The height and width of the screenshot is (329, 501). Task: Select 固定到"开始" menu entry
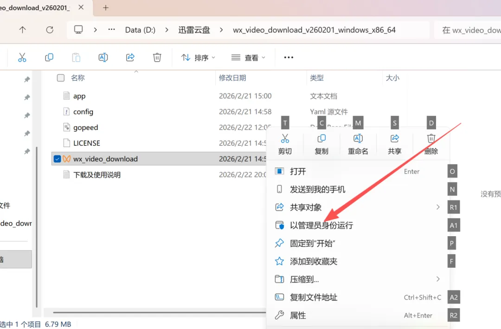358,243
